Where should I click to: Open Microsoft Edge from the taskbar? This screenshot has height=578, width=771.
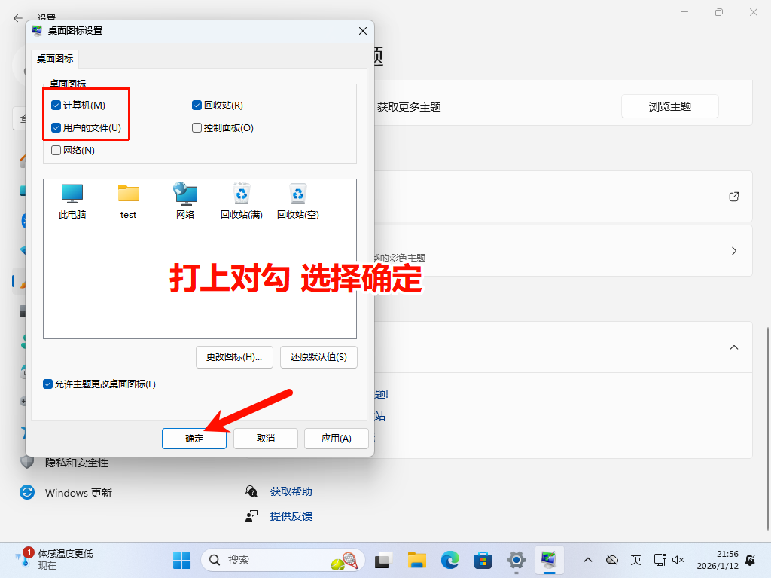(449, 560)
